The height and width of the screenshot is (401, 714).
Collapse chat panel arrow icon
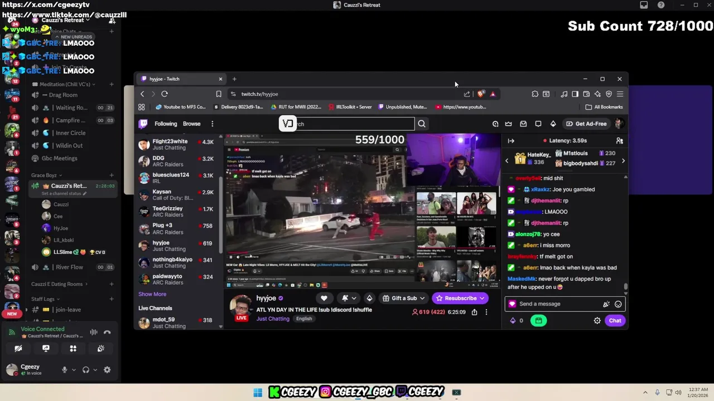point(511,141)
